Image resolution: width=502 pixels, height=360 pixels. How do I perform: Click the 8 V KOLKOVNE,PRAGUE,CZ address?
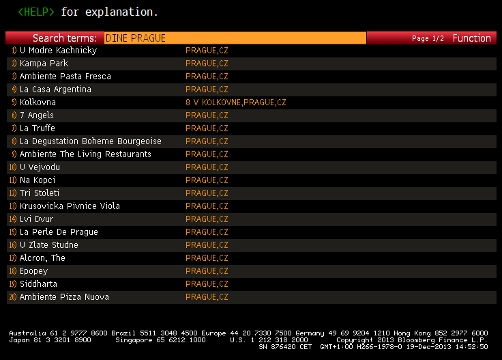[235, 102]
